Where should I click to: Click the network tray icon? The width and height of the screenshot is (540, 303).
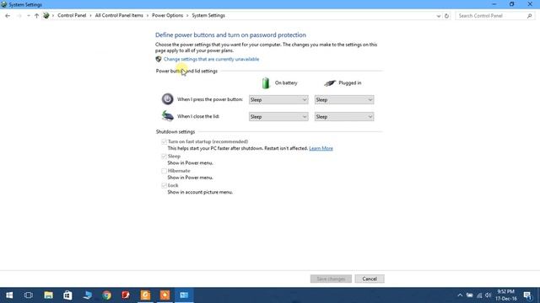point(479,295)
